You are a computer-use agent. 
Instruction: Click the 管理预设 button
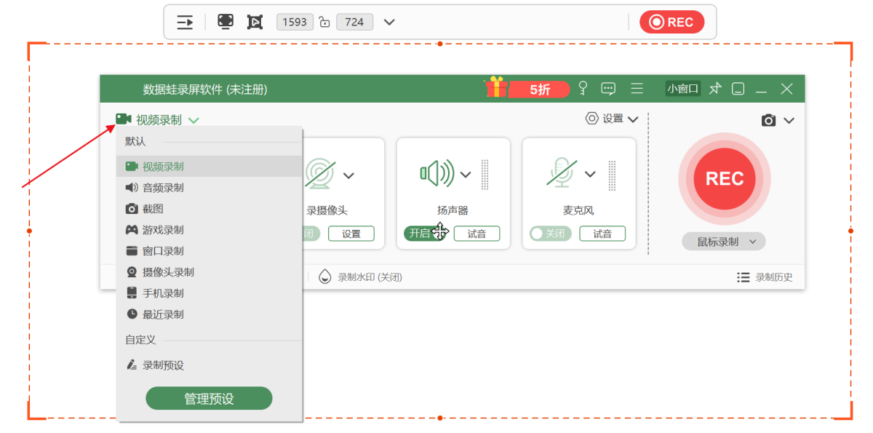(209, 399)
